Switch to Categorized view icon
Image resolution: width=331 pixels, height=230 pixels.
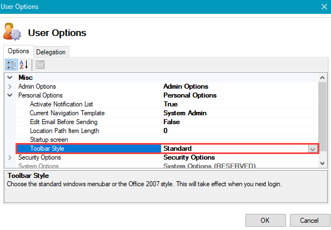point(11,65)
